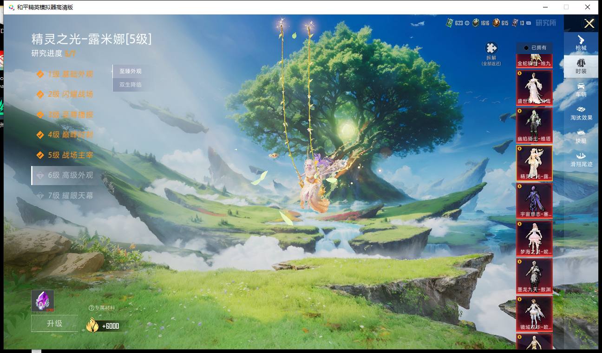The image size is (602, 353).
Task: Open the 专属材料 help question mark
Action: (x=91, y=308)
